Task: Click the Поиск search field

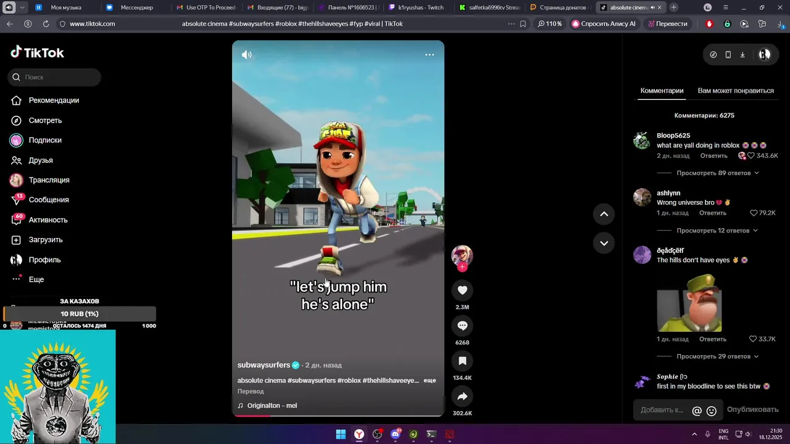Action: 54,77
